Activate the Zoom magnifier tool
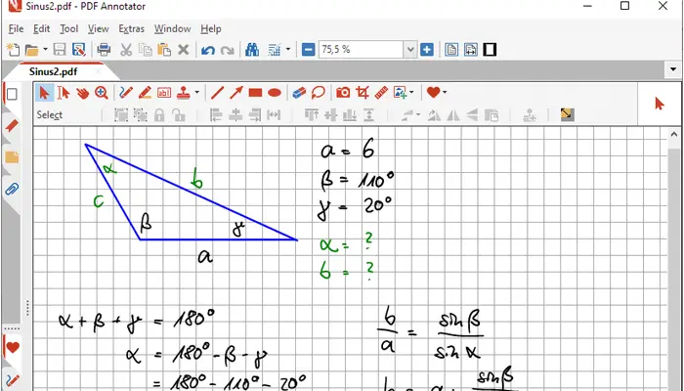 click(x=102, y=93)
